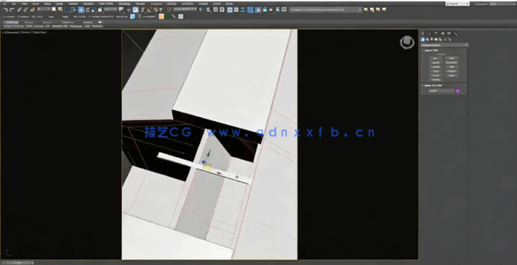This screenshot has width=517, height=265.
Task: Open the Schematic View icon
Action: (243, 10)
